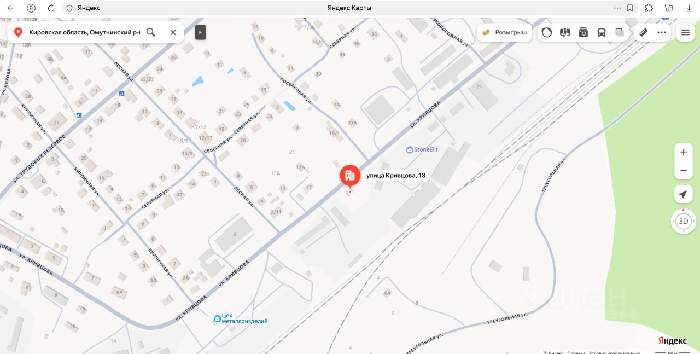Viewport: 700px width, 354px height.
Task: Open the StoneElit place label
Action: click(x=422, y=149)
